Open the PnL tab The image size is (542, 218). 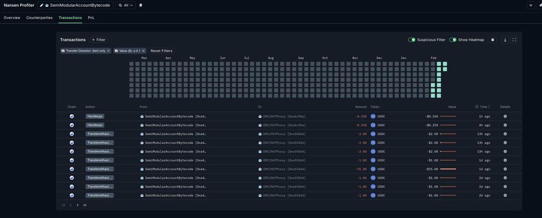point(91,18)
